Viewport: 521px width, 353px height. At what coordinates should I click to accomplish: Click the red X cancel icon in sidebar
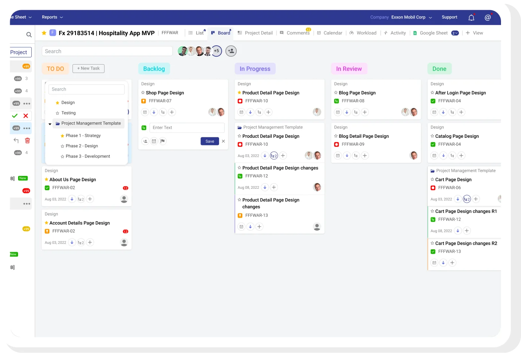tap(26, 116)
